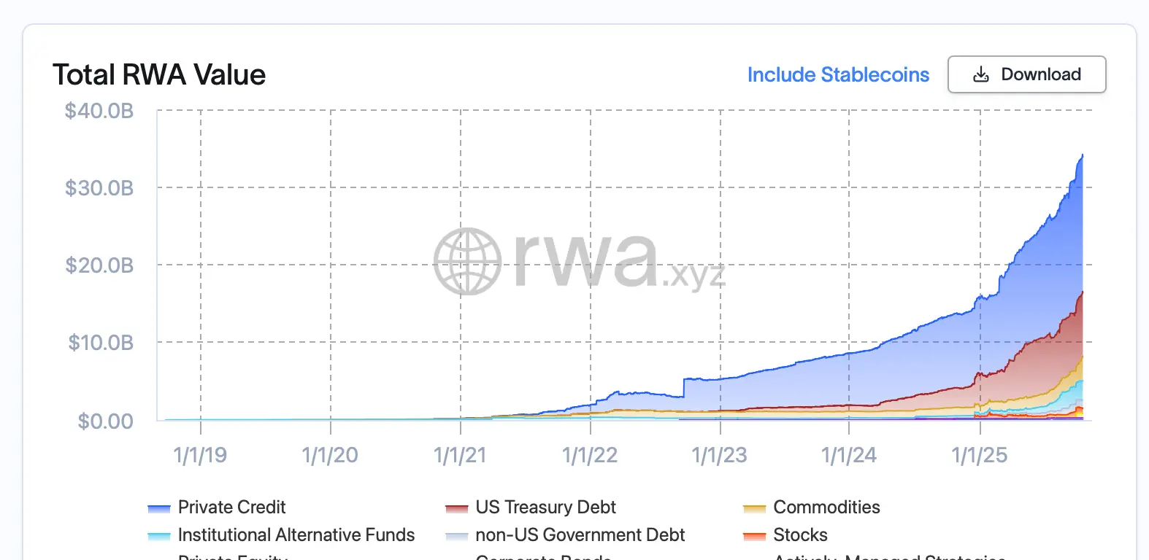The height and width of the screenshot is (560, 1149).
Task: Click the Private Credit blue legend swatch
Action: pos(158,508)
